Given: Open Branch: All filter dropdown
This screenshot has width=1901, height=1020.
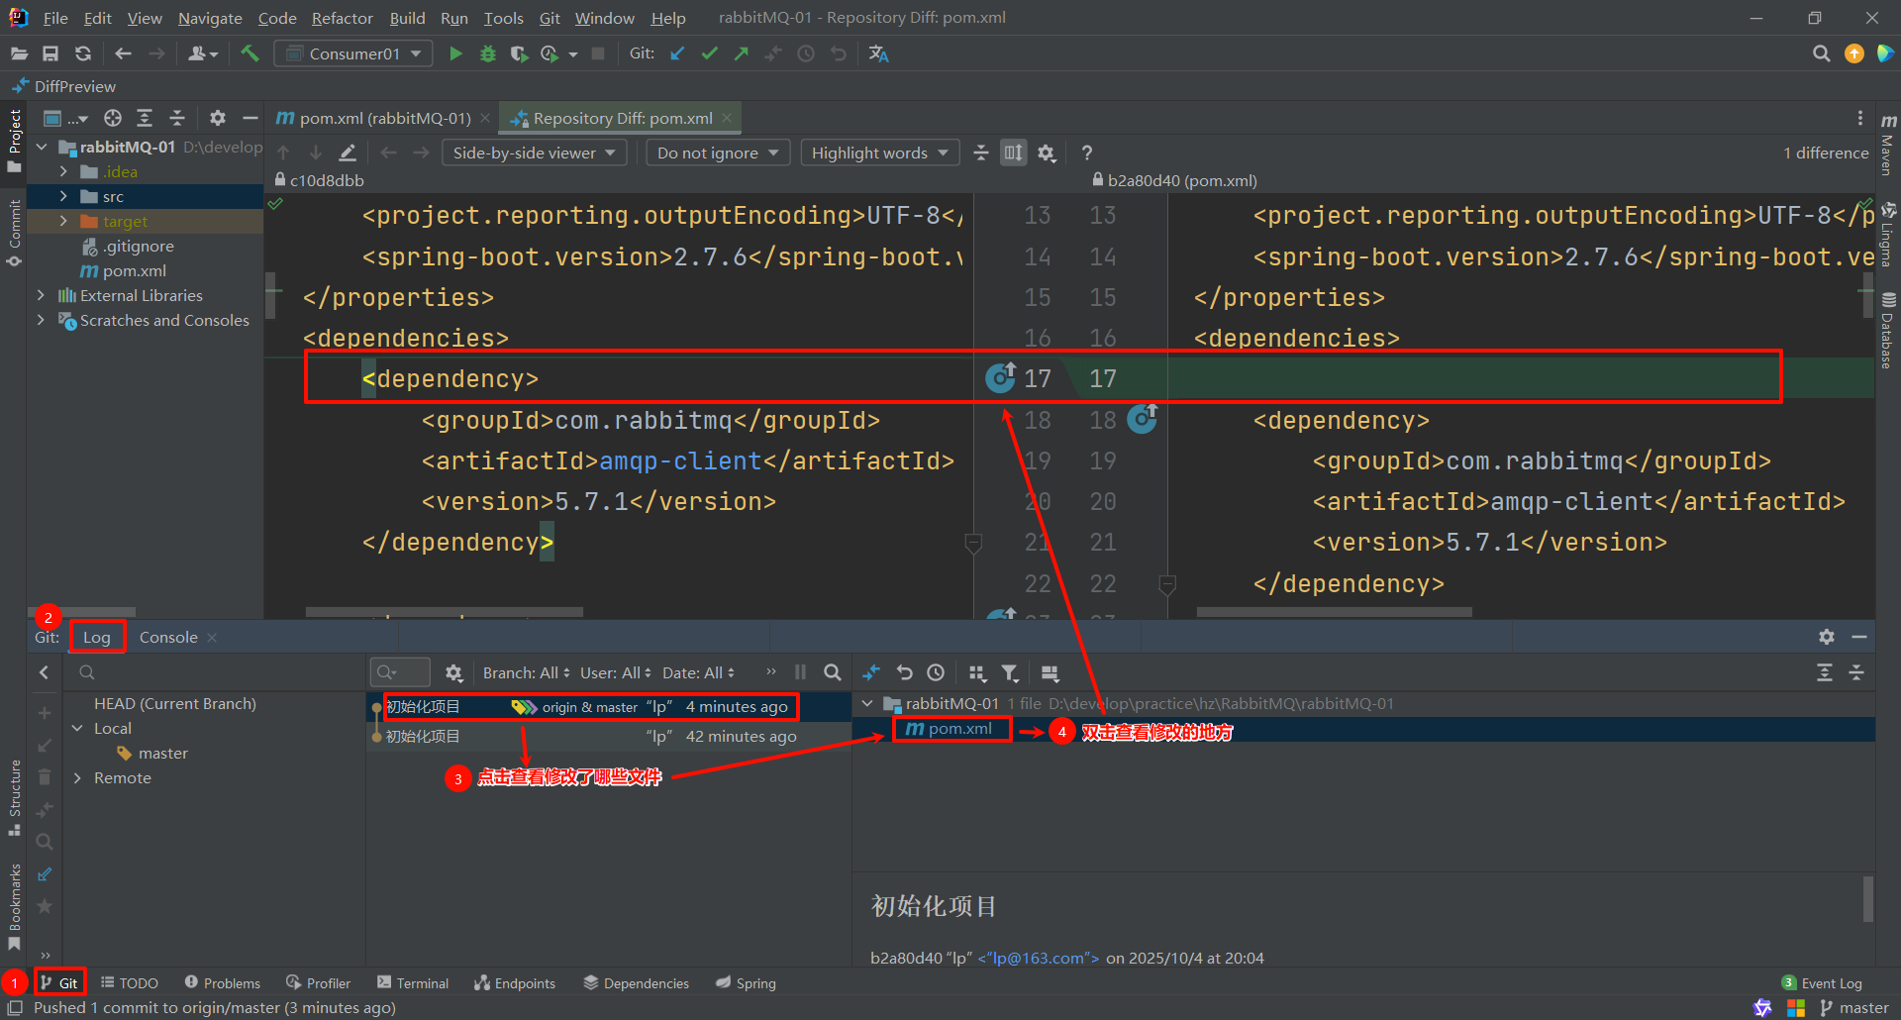Looking at the screenshot, I should 526,672.
